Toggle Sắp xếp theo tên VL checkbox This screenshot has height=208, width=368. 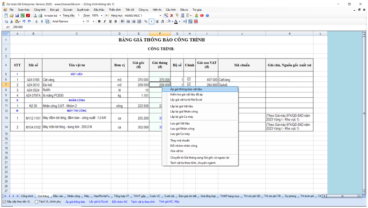tap(4, 201)
